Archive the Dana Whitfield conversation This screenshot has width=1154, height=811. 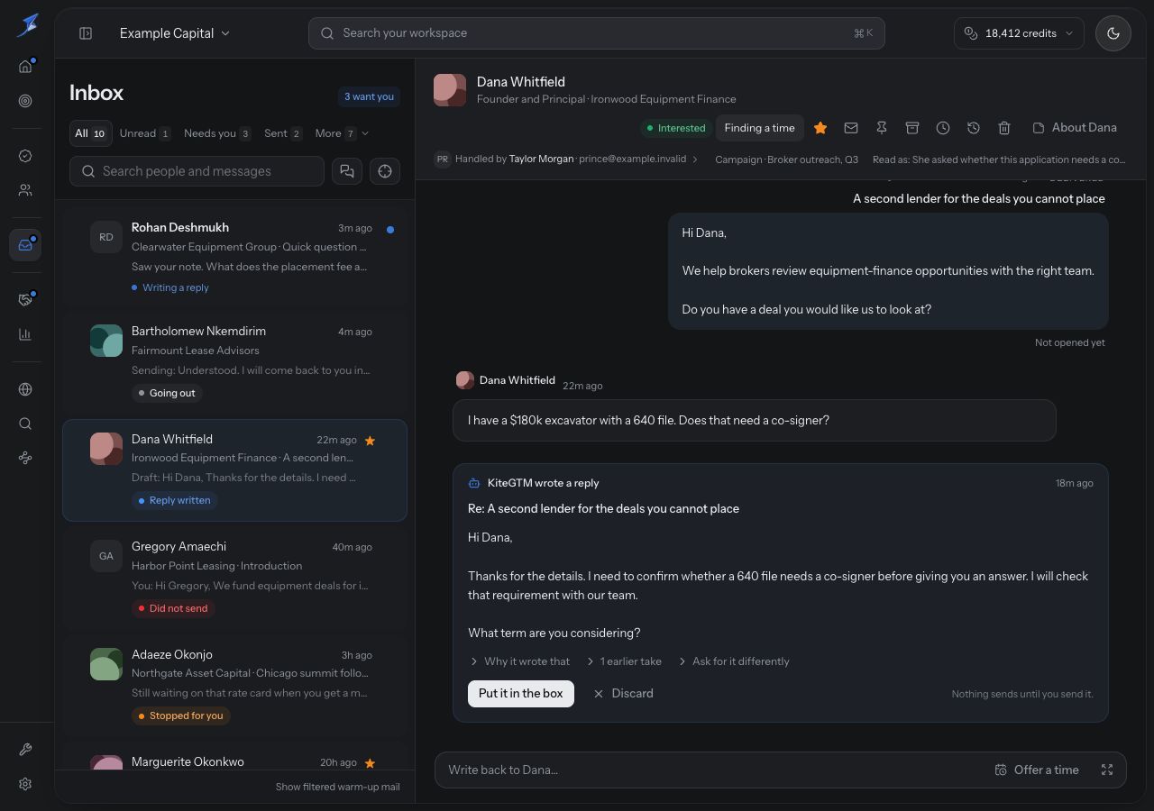(x=912, y=128)
